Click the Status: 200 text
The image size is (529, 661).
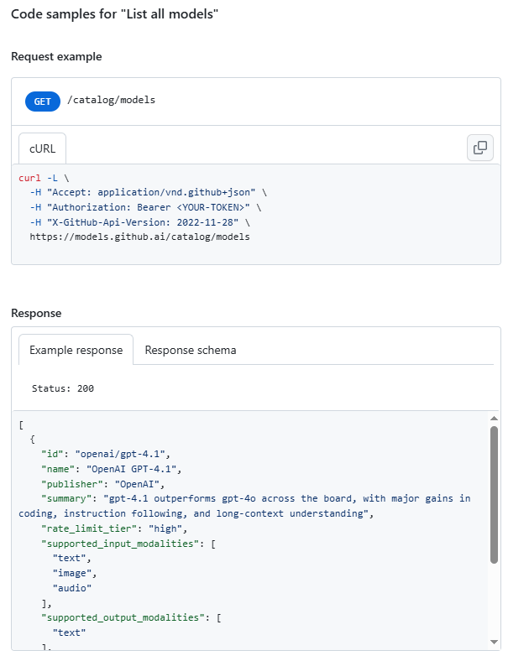63,388
